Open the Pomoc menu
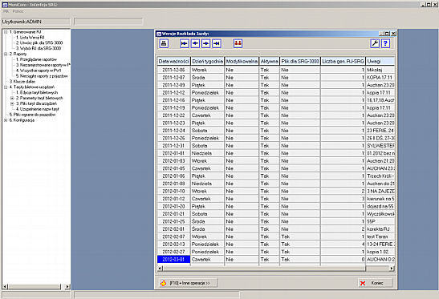This screenshot has width=439, height=299. [18, 11]
